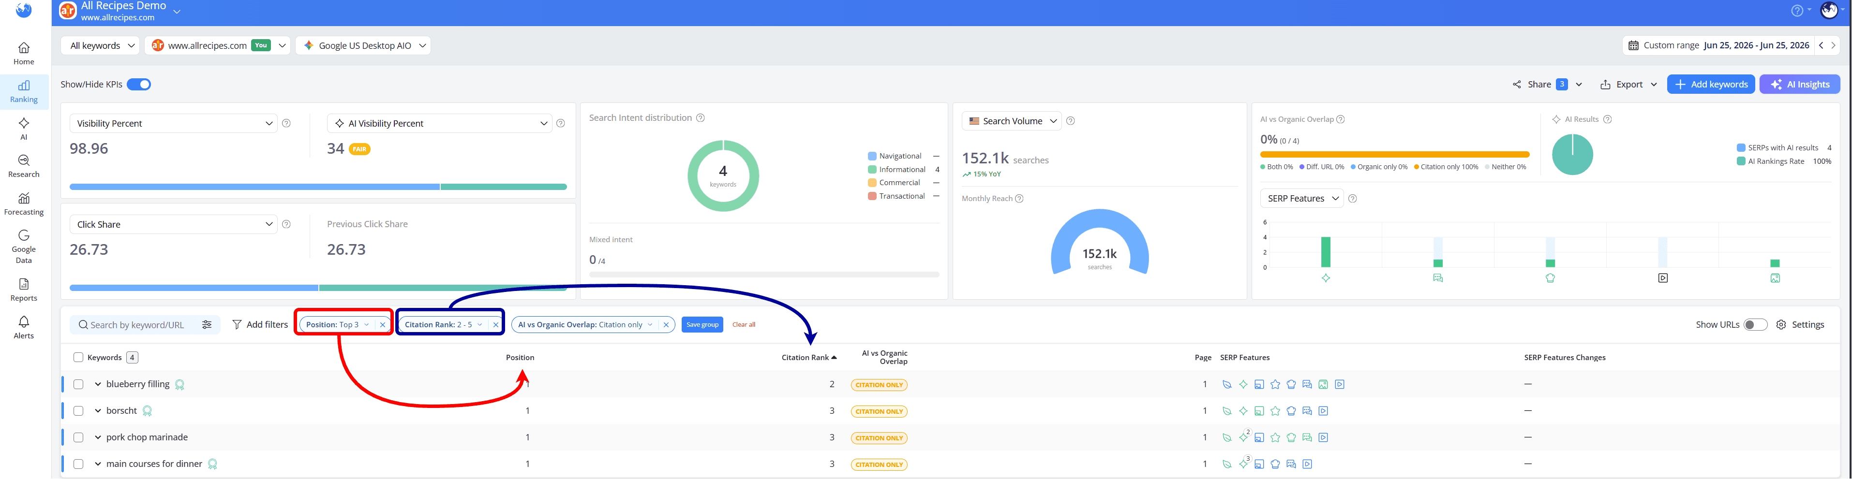Click the Visibility Percent info icon
The width and height of the screenshot is (1852, 479).
(286, 124)
